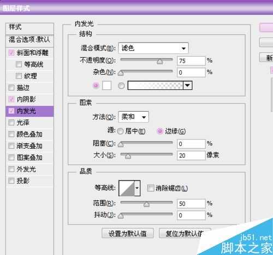Open the 混合模式 滤色 dropdown
The width and height of the screenshot is (273, 255).
coord(153,48)
